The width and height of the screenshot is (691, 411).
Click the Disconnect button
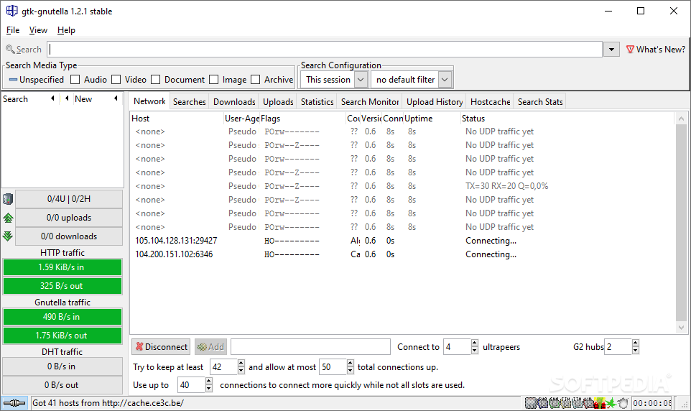pos(161,347)
